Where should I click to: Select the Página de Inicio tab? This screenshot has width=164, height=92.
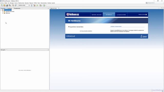pyautogui.click(x=54, y=8)
